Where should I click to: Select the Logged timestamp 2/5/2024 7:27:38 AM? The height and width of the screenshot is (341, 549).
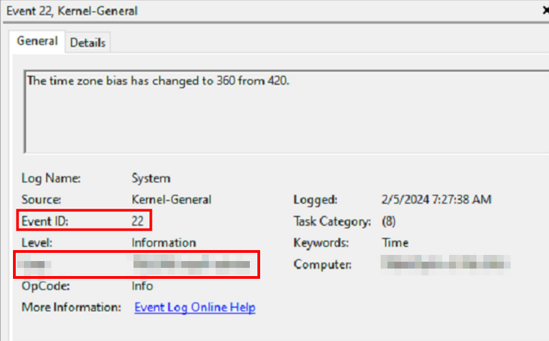437,200
